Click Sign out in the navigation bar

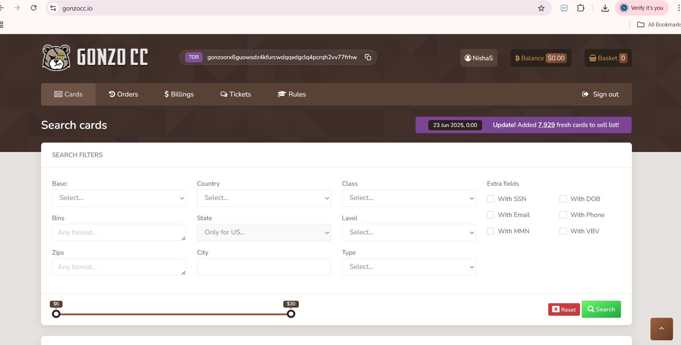click(x=600, y=94)
